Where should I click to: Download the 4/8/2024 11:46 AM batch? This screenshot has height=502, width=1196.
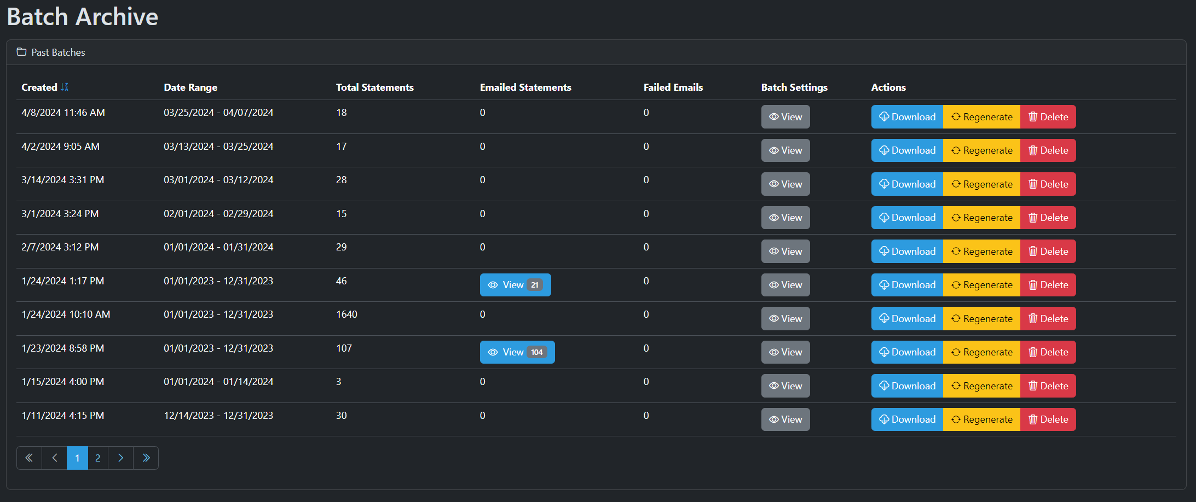click(x=907, y=117)
